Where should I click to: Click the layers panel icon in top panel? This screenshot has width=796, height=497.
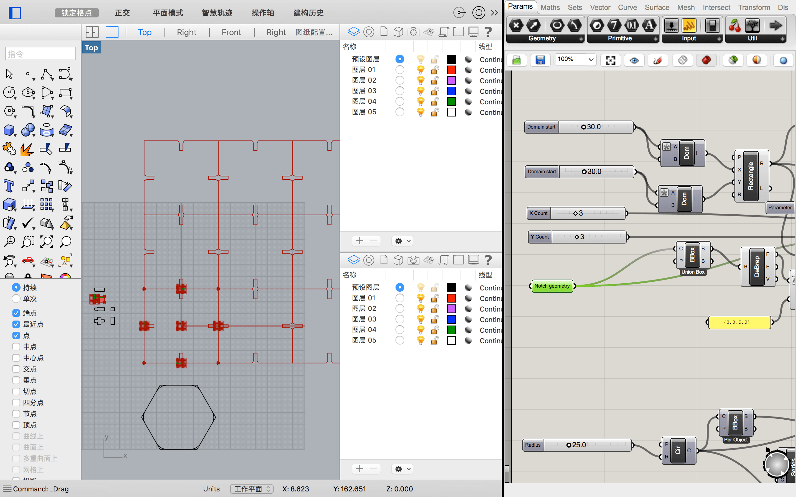pos(354,32)
